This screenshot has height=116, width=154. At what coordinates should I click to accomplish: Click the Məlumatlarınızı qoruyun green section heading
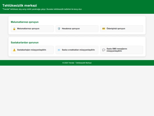[25, 22]
